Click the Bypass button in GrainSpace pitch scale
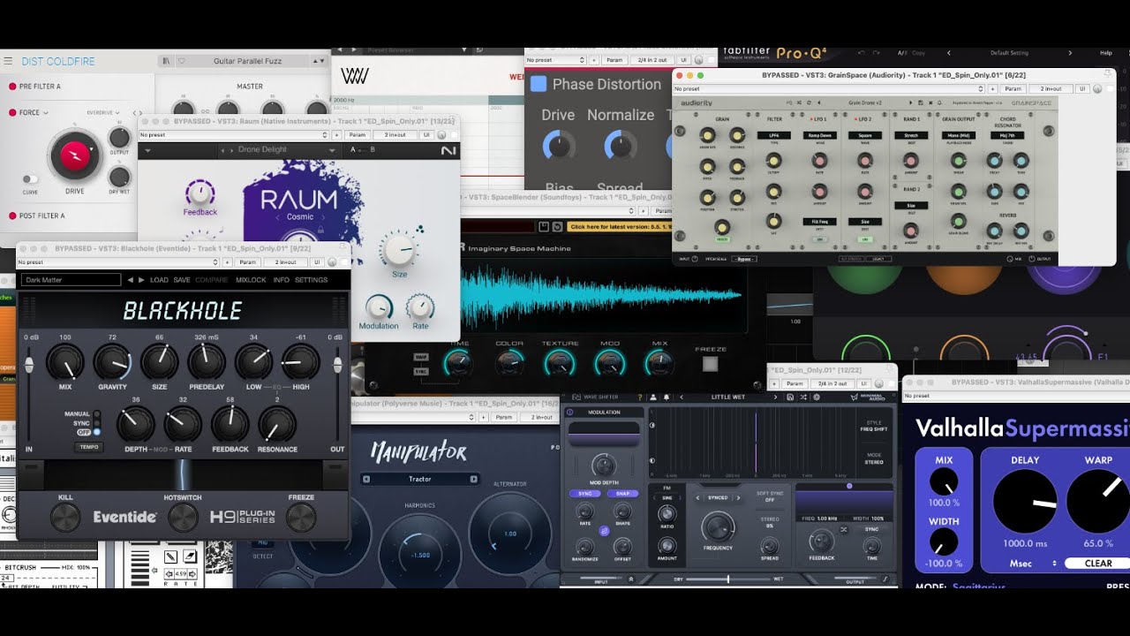 [744, 259]
